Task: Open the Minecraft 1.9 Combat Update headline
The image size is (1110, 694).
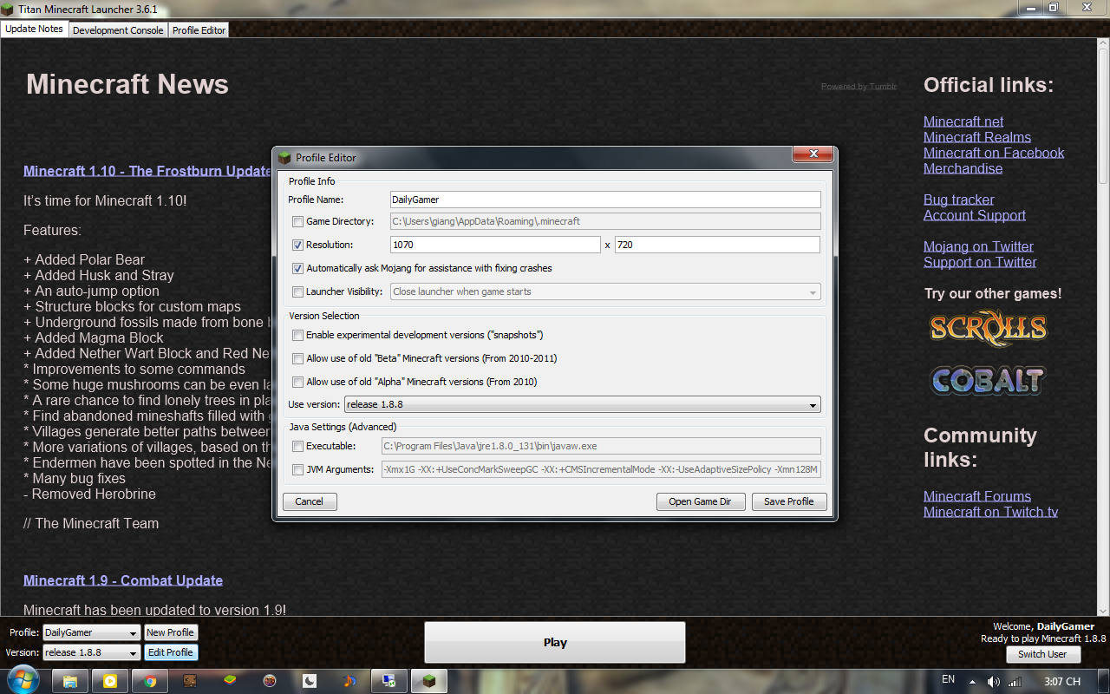Action: [123, 580]
